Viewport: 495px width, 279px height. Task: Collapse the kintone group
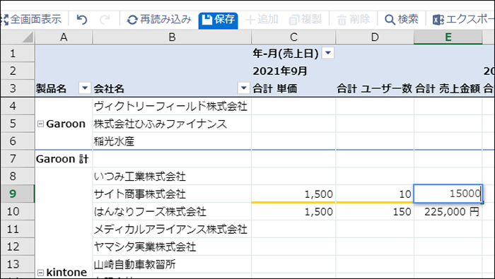pos(40,273)
